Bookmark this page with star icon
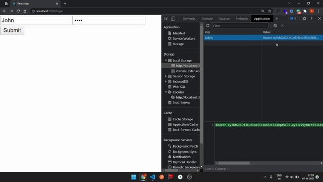 tap(270, 11)
